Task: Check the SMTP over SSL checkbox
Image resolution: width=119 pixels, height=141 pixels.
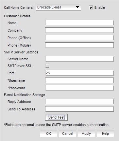Action: (47, 66)
